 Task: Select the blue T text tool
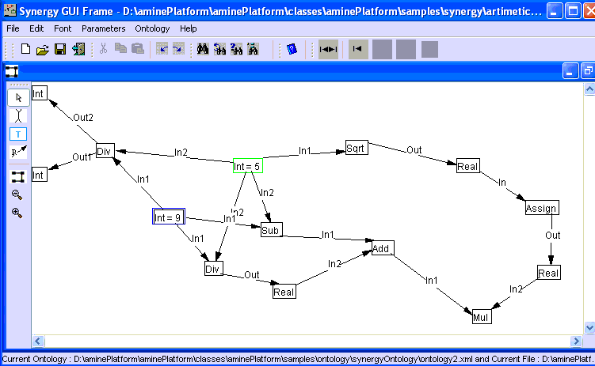[18, 134]
